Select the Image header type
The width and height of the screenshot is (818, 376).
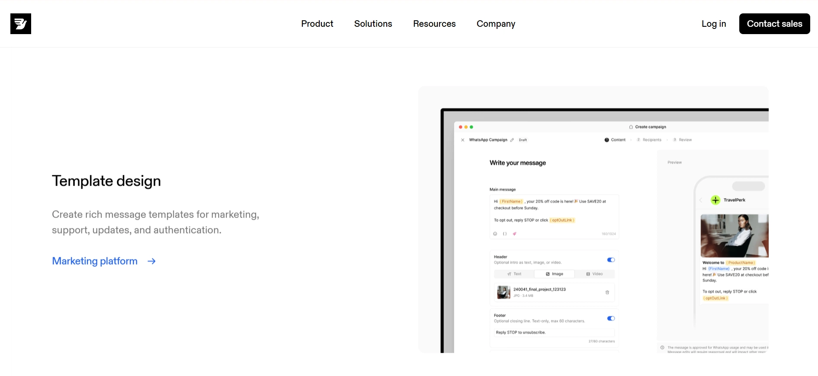(555, 274)
